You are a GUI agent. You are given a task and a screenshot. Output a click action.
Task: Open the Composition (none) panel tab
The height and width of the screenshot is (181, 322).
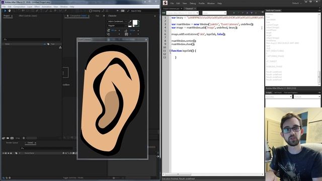pos(78,16)
